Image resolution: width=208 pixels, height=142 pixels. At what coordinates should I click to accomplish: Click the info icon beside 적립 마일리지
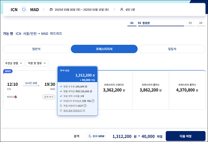coord(61,106)
